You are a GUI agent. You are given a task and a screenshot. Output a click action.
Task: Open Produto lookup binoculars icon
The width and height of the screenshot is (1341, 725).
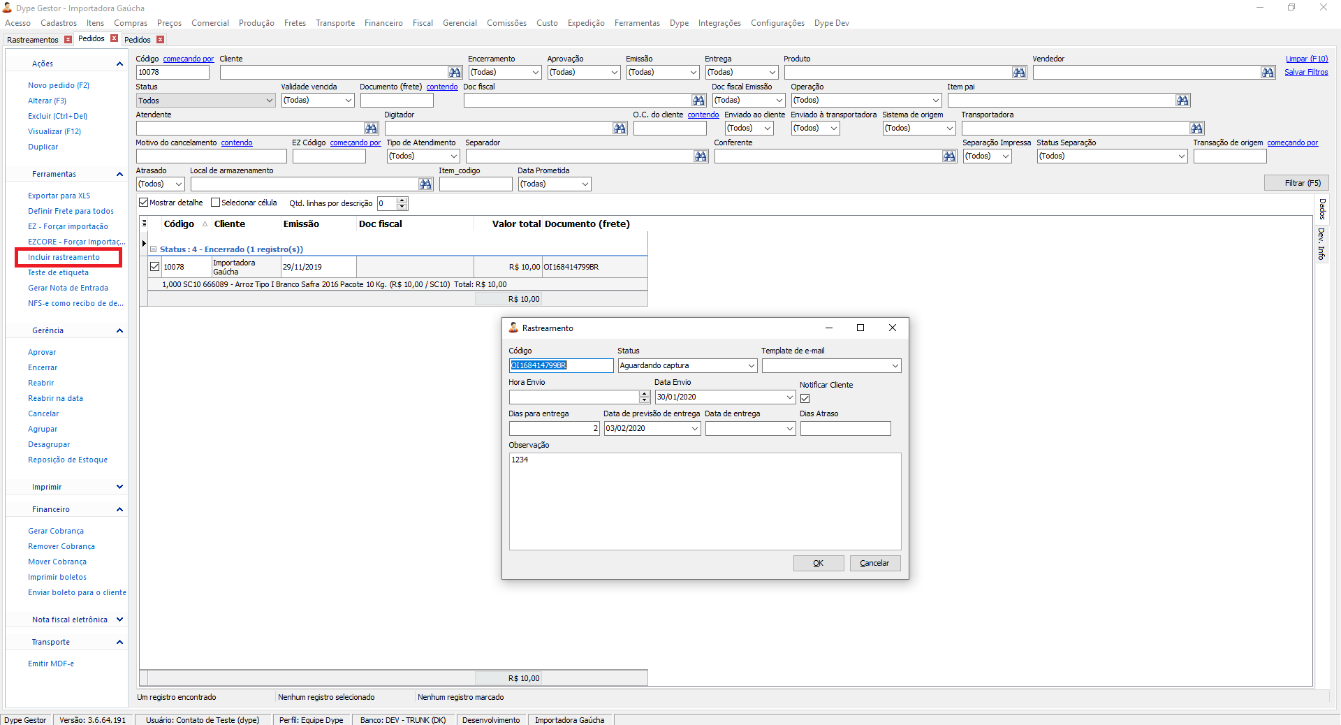1019,73
